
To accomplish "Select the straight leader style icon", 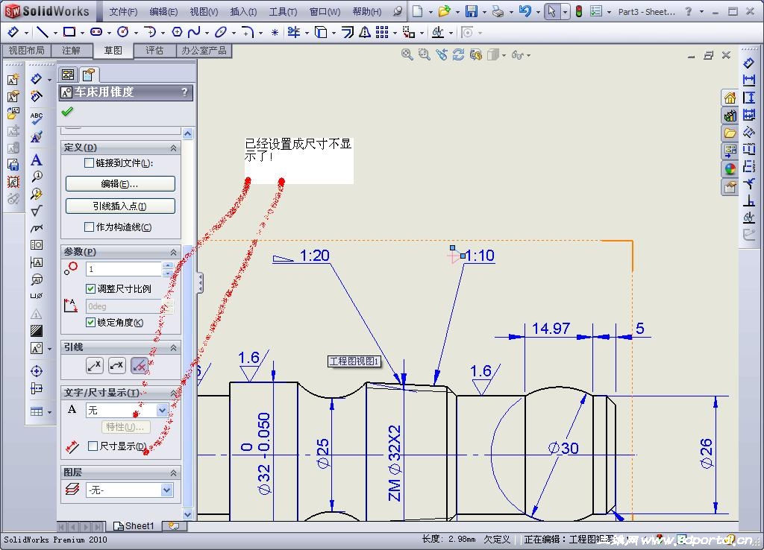I will click(95, 365).
